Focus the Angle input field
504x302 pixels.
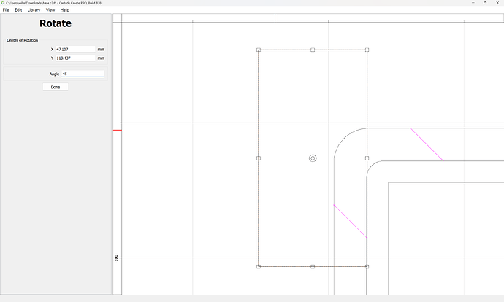(82, 74)
